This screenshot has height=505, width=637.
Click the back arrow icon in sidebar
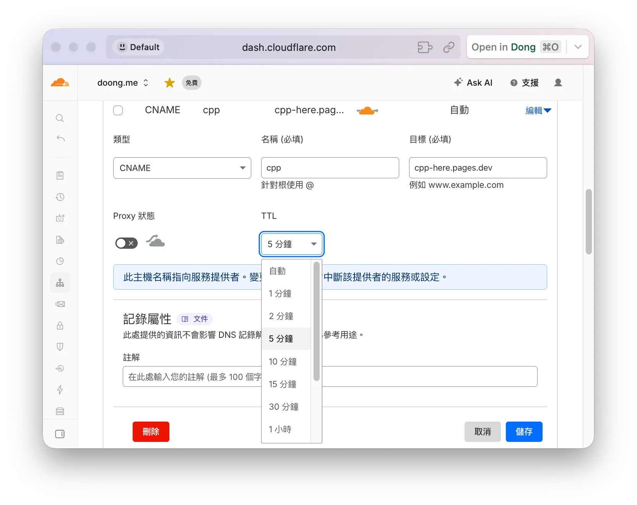pyautogui.click(x=60, y=138)
